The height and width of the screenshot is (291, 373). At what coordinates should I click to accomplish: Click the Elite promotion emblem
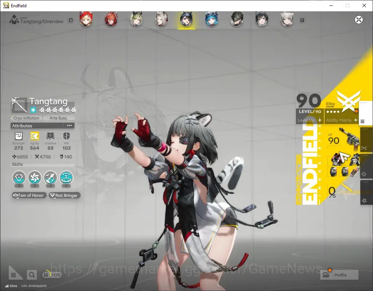click(x=348, y=101)
